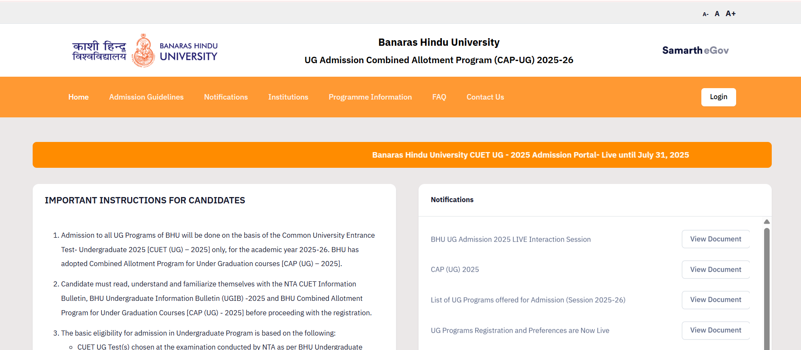Click the Login button
Screen dimensions: 801x350
point(718,97)
